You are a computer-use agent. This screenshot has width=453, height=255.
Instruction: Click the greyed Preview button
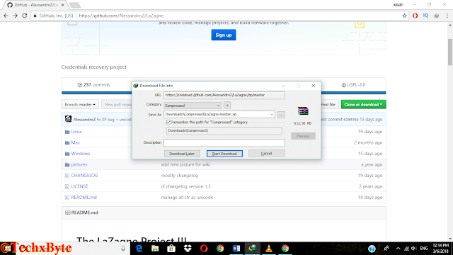click(303, 136)
